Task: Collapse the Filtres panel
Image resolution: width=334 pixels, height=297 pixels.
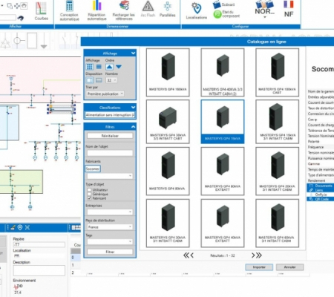Action: click(133, 127)
